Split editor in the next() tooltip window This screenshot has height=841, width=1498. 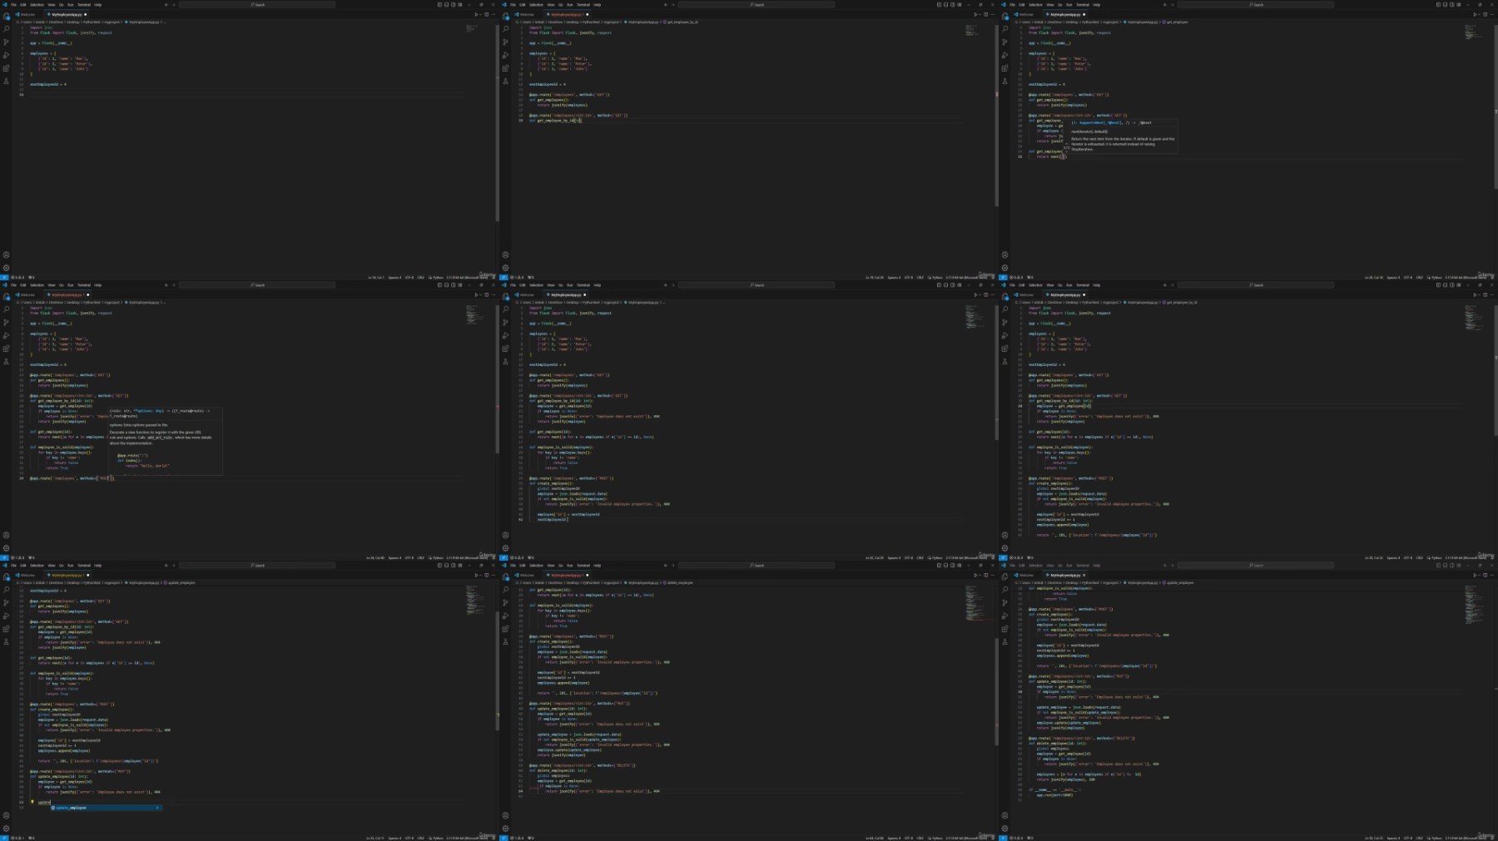tap(1486, 14)
